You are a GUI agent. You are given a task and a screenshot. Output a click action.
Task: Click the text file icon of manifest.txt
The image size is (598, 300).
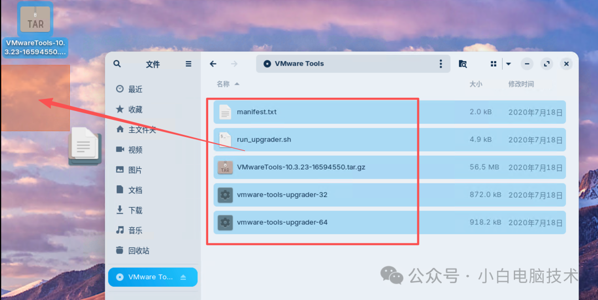225,112
